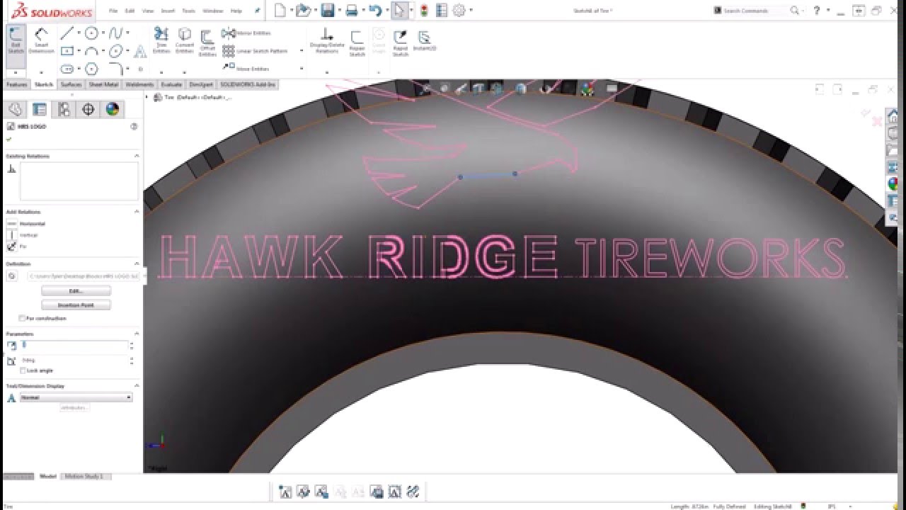Collapse the Text/Dimension Display section
Image resolution: width=906 pixels, height=510 pixels.
[x=137, y=386]
